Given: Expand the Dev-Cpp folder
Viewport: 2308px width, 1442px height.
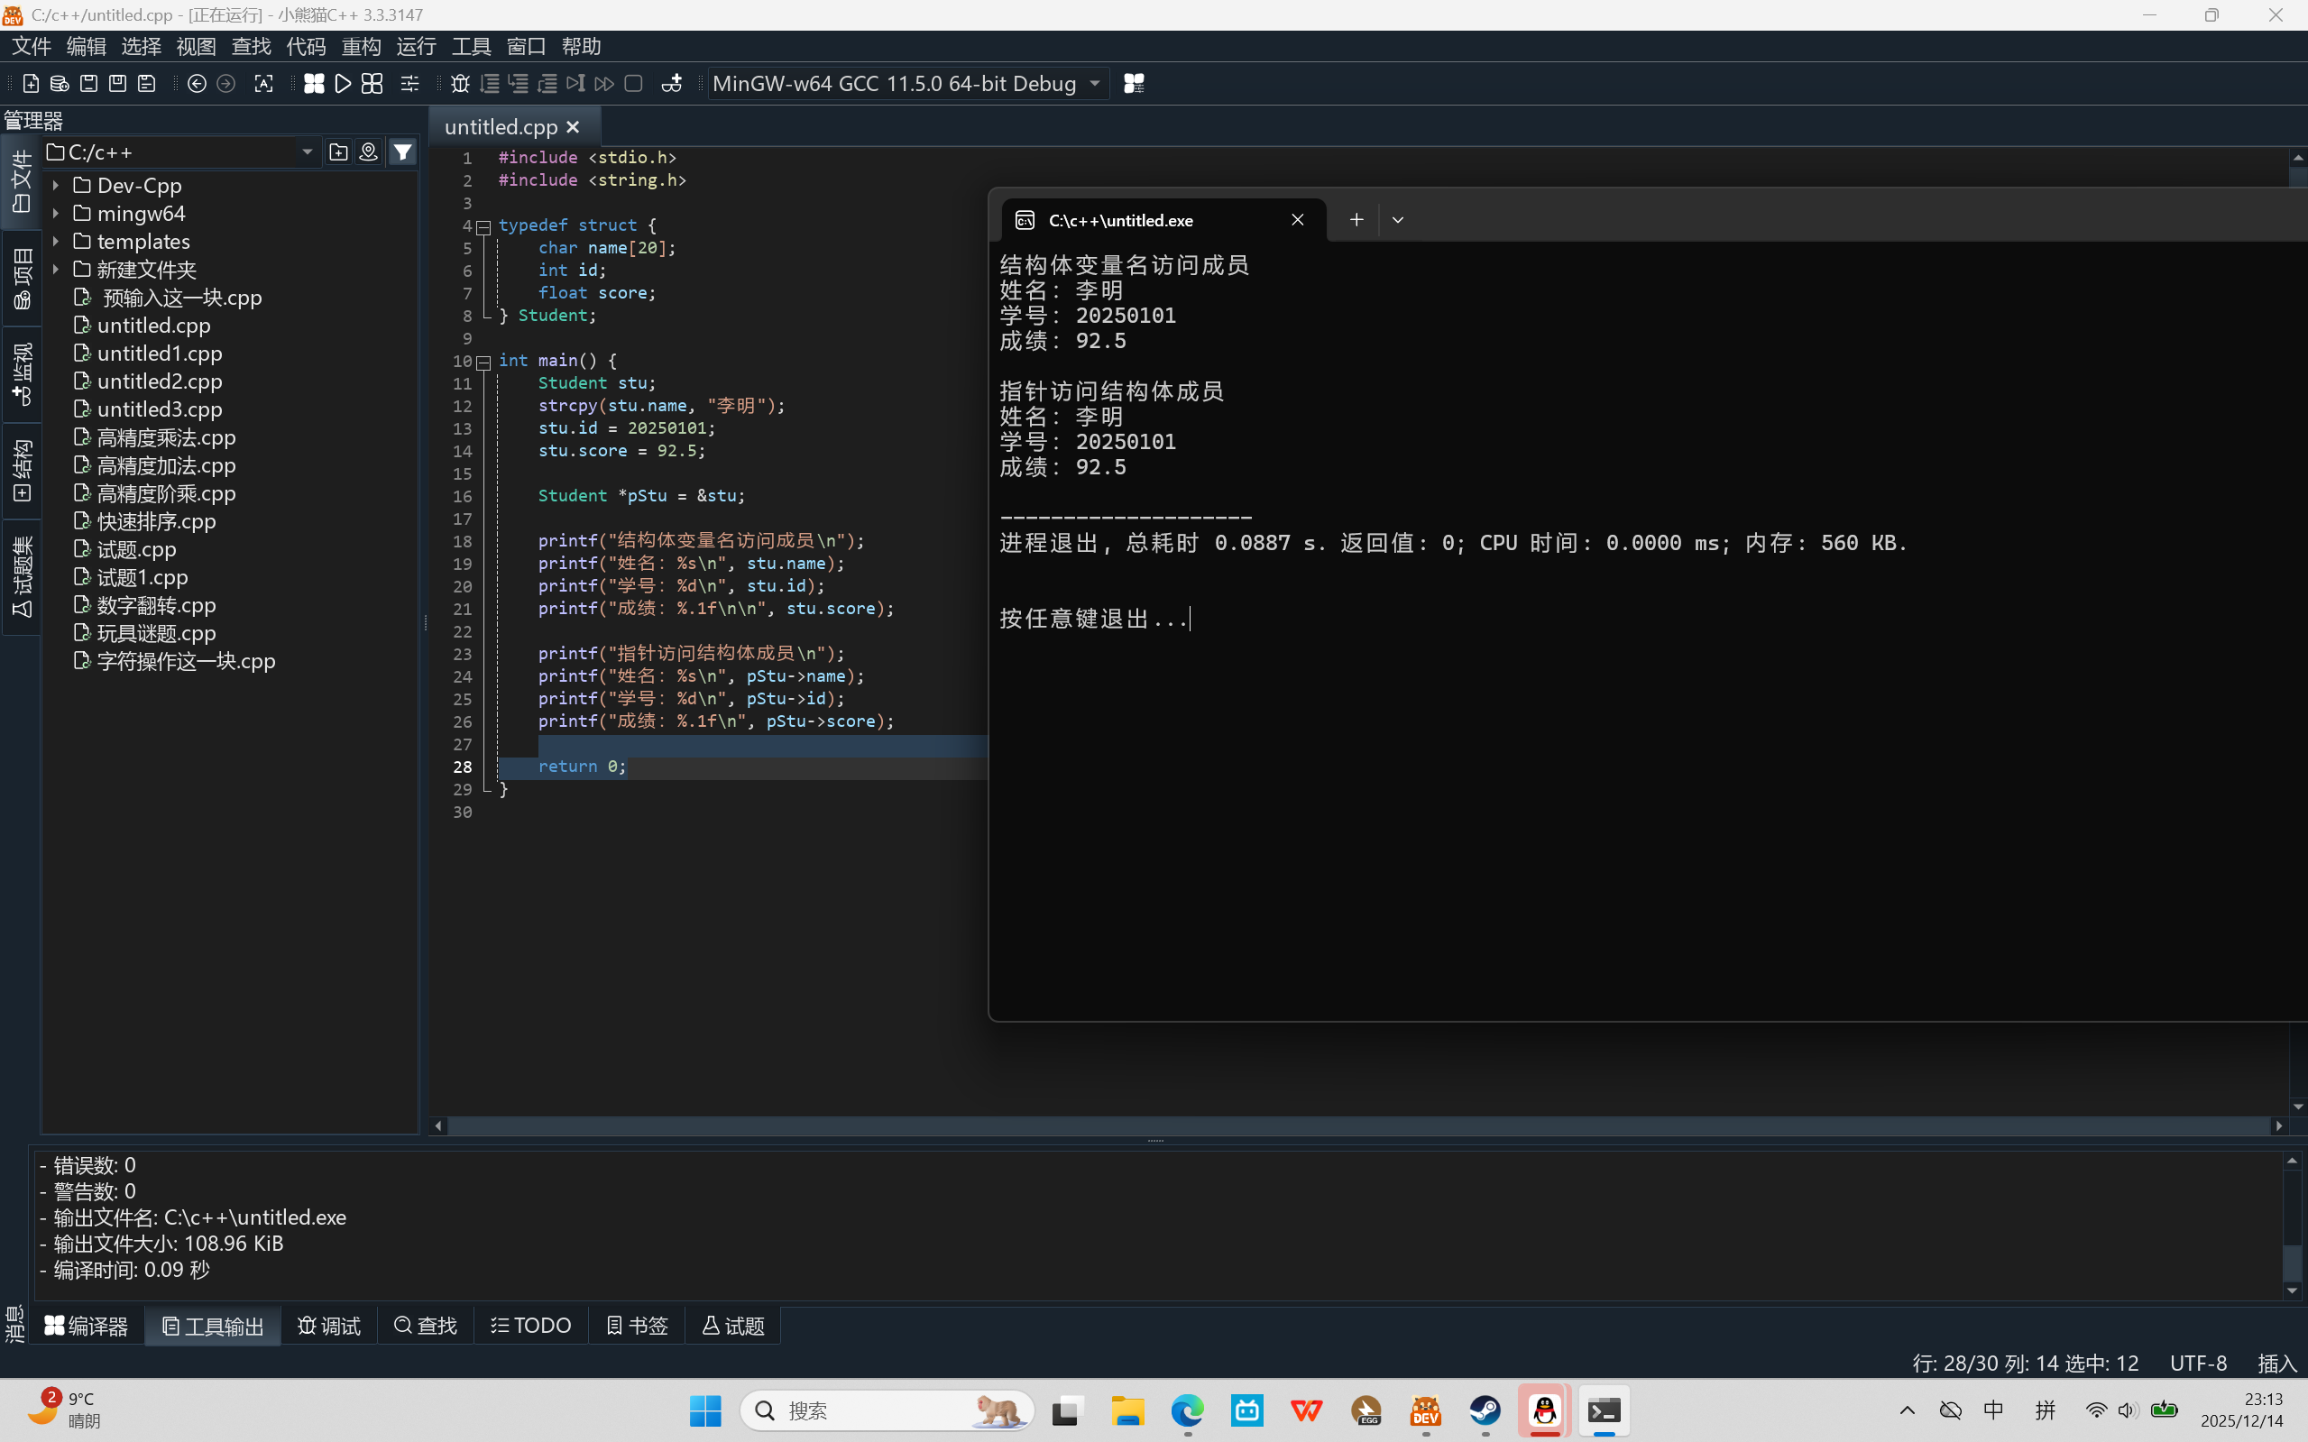Looking at the screenshot, I should (x=56, y=185).
